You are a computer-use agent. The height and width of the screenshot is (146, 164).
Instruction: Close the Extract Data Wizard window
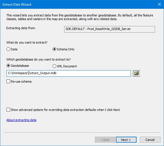[159, 4]
